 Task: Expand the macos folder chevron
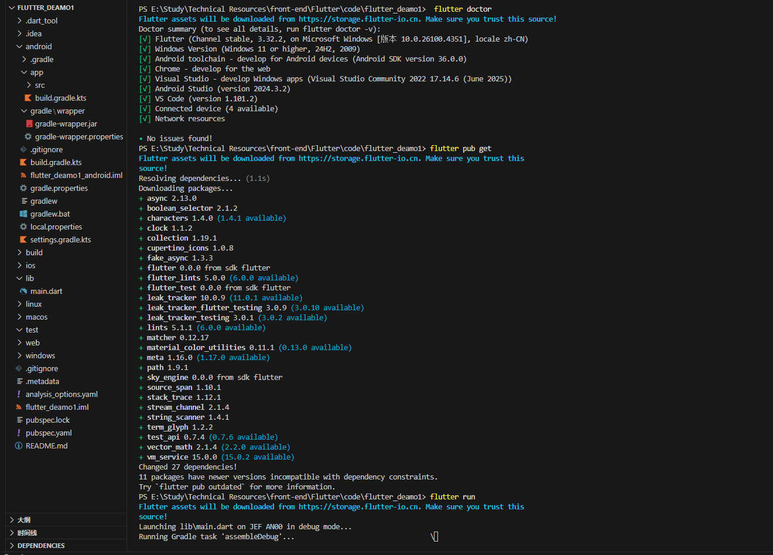[x=20, y=317]
